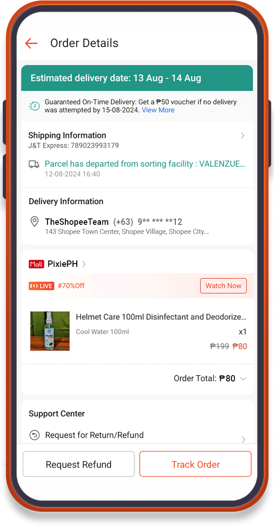Tap the Track Order button
274x530 pixels.
click(x=195, y=464)
